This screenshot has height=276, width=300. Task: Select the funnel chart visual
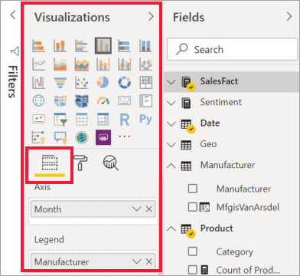tap(60, 83)
